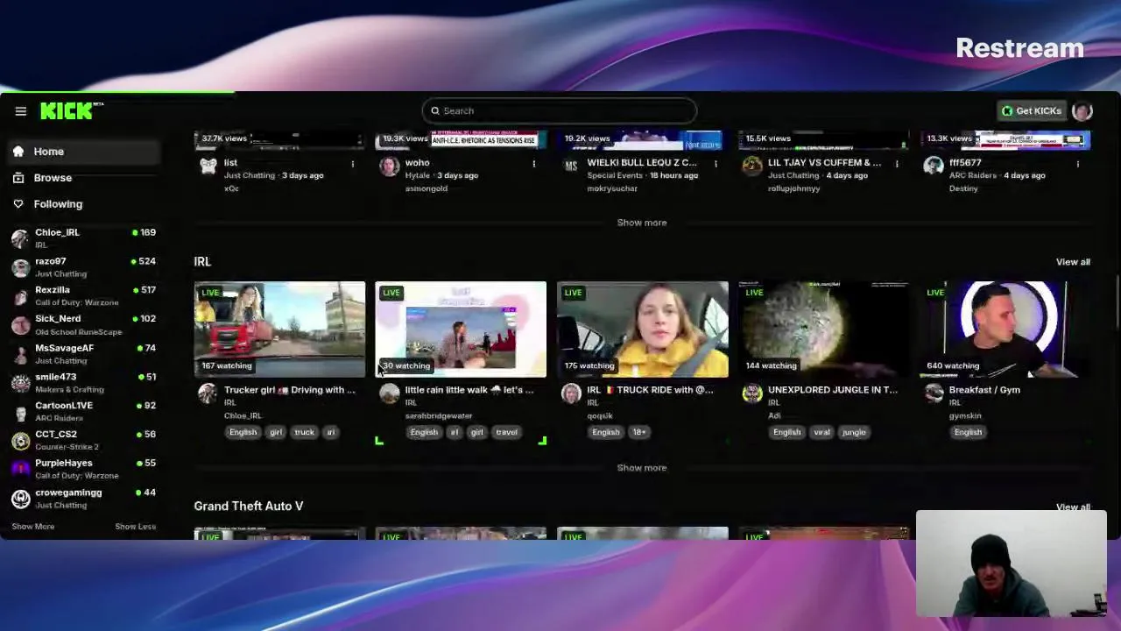Click Destiny channel under fff5677
This screenshot has height=631, width=1121.
coord(963,188)
